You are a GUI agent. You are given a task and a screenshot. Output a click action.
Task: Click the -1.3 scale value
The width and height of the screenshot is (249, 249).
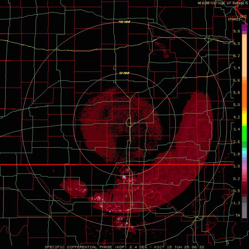pyautogui.click(x=235, y=203)
